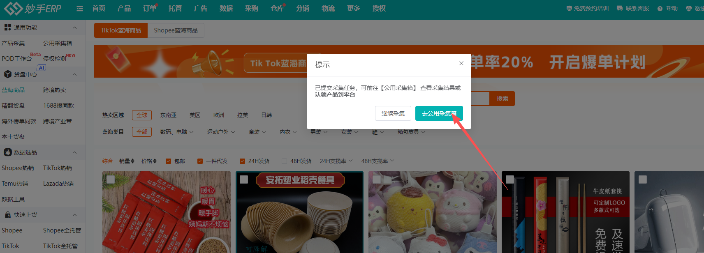Switch to TikTok蓝海商品 tab
Viewport: 704px width, 253px height.
121,30
